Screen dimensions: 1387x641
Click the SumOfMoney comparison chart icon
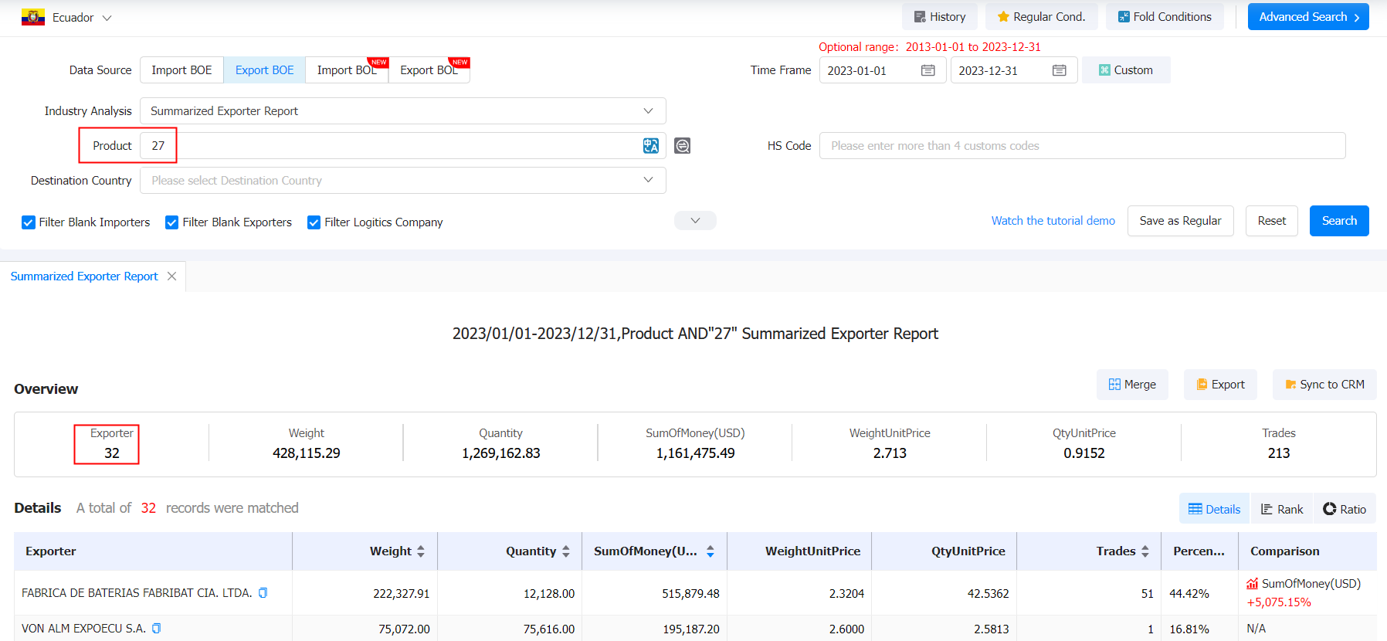pyautogui.click(x=1253, y=584)
